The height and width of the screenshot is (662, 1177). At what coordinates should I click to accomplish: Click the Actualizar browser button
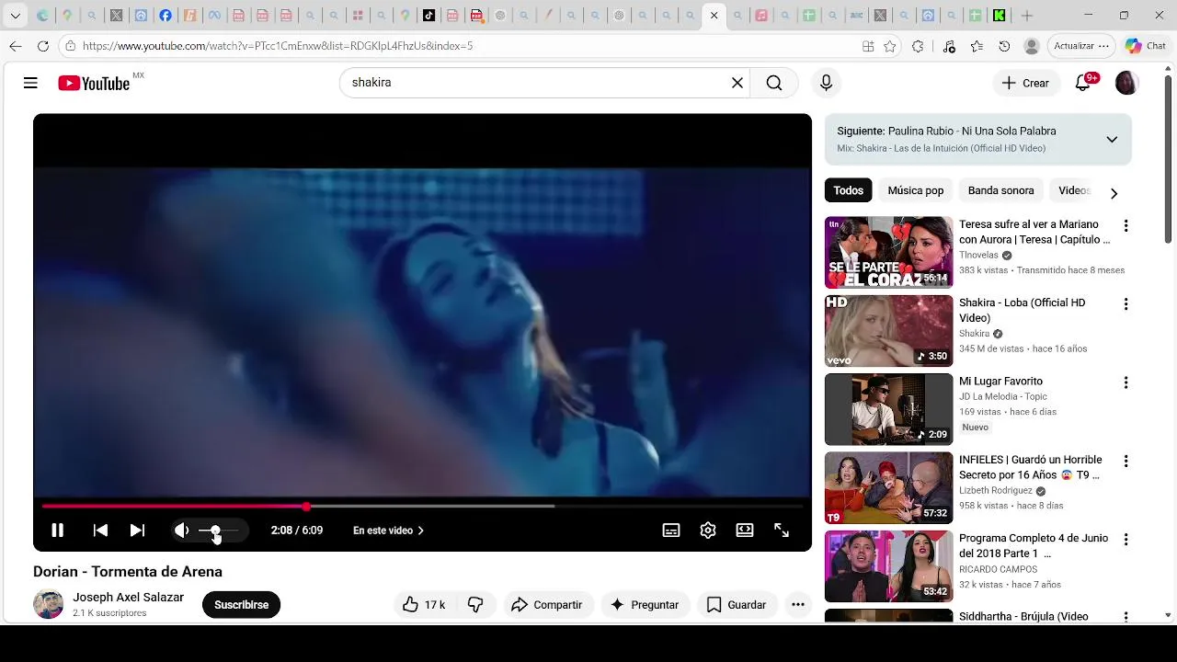(x=1081, y=46)
